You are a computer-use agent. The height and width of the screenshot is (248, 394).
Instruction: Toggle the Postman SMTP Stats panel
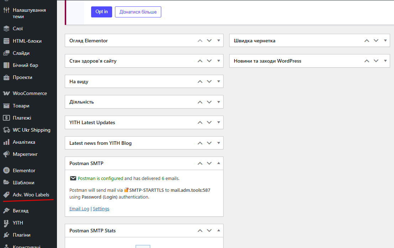pos(219,231)
